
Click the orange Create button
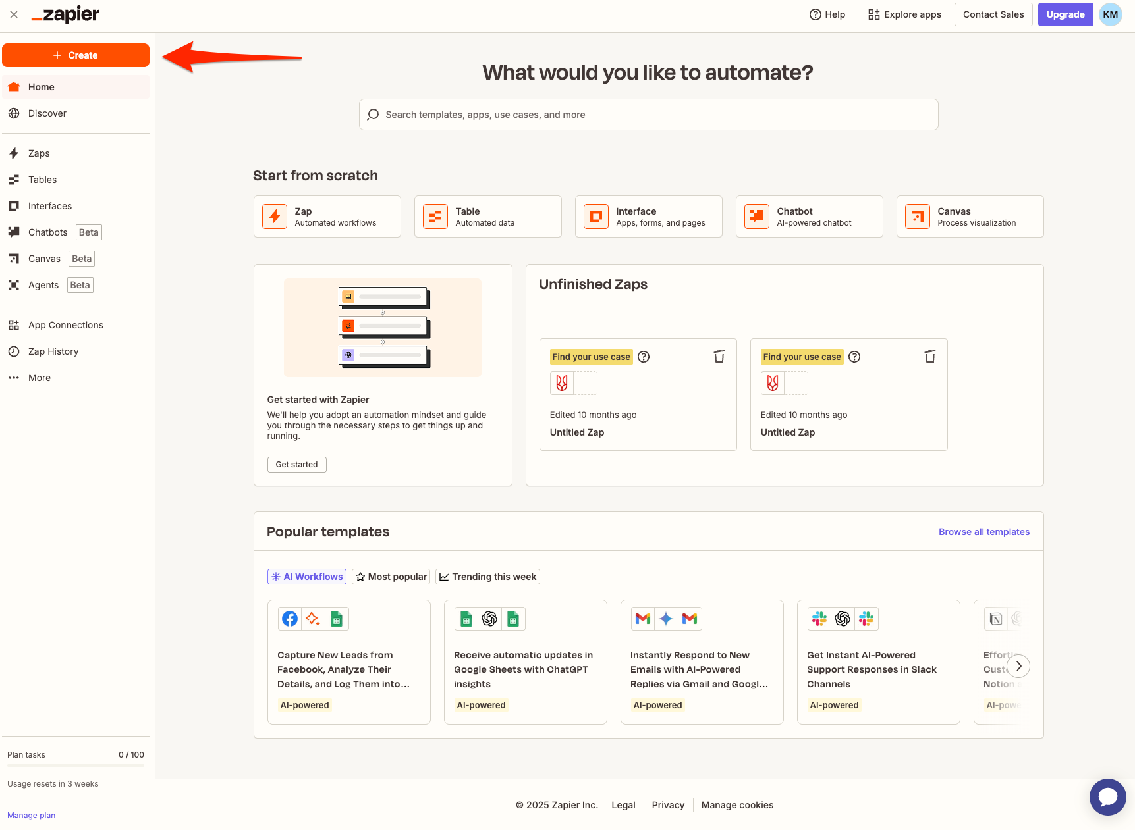(76, 55)
